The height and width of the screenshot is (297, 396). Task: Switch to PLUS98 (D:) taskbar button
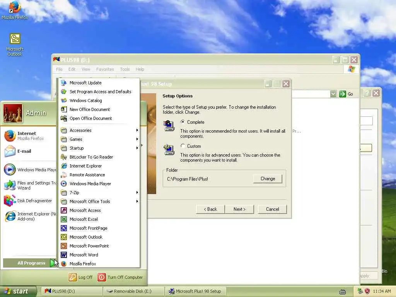pyautogui.click(x=72, y=292)
